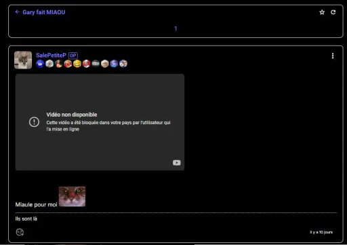The width and height of the screenshot is (347, 245).
Task: Go back using the left arrow icon
Action: pos(17,12)
